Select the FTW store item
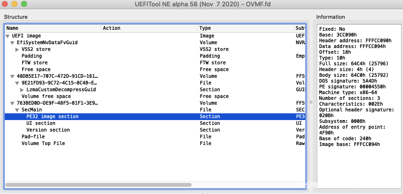 pyautogui.click(x=34, y=63)
